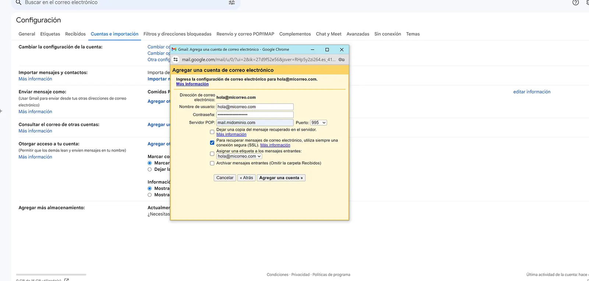Viewport: 589px width, 281px height.
Task: Open Filtros y direcciones bloqueadas tab
Action: [x=177, y=34]
